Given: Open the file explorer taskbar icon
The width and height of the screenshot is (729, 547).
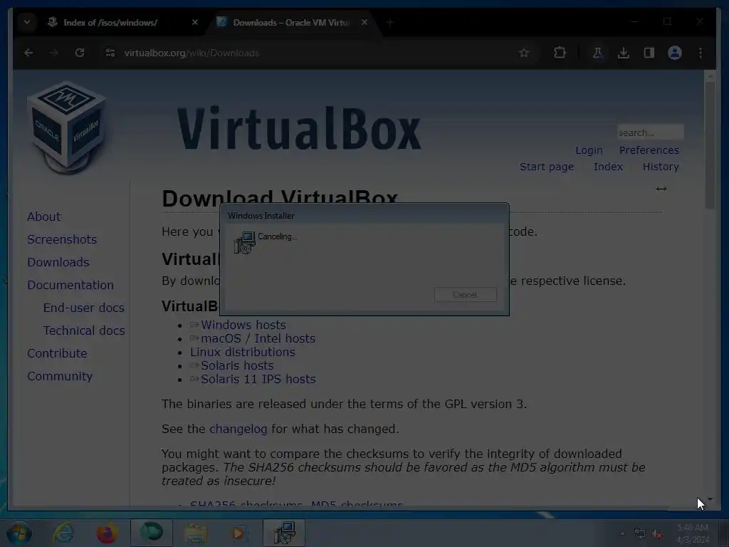Looking at the screenshot, I should 196,533.
